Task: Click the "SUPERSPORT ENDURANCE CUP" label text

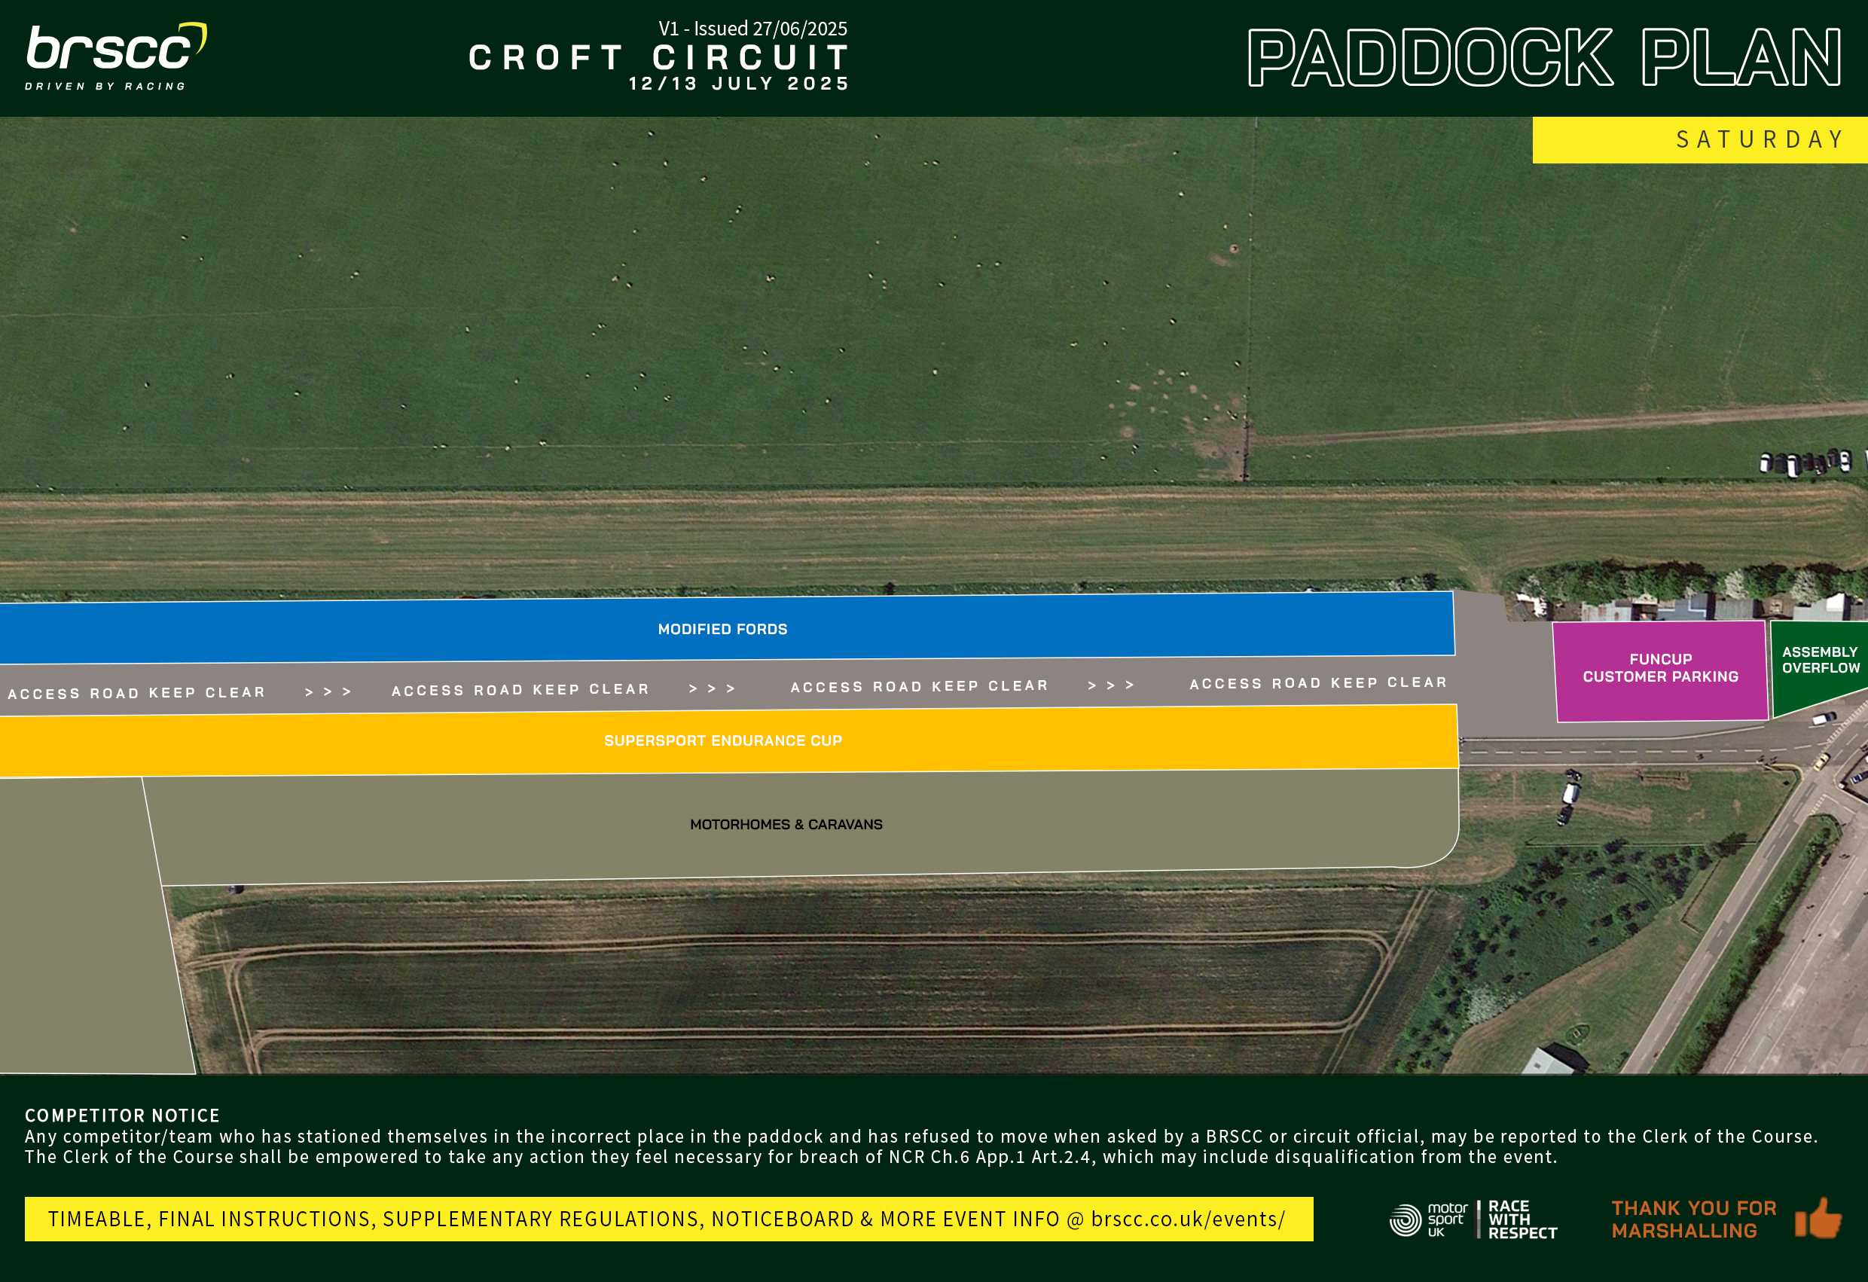Action: 722,740
